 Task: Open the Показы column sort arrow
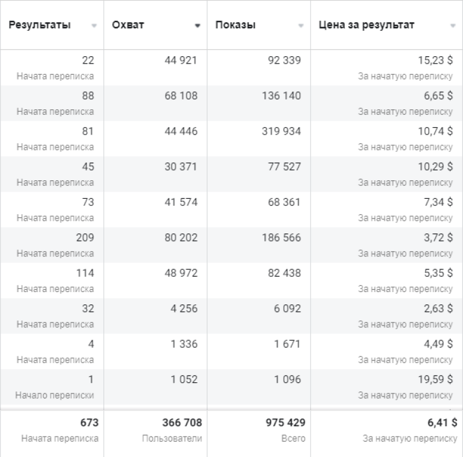[x=301, y=26]
